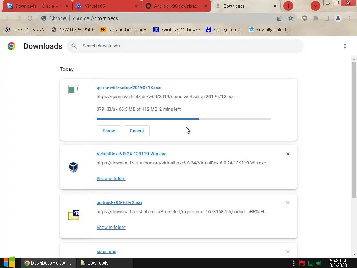This screenshot has width=357, height=268.
Task: Click the iso file icon
Action: pyautogui.click(x=74, y=215)
